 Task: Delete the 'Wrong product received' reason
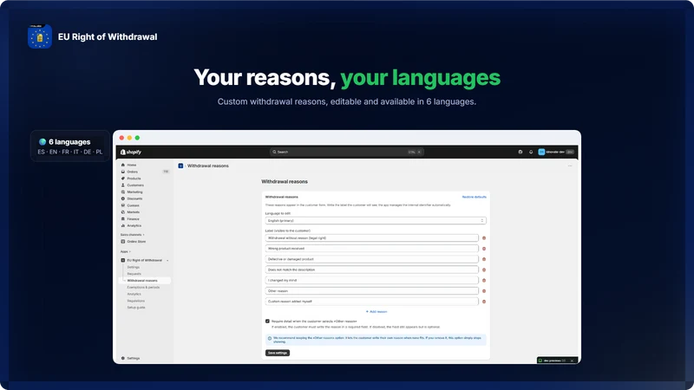coord(484,249)
